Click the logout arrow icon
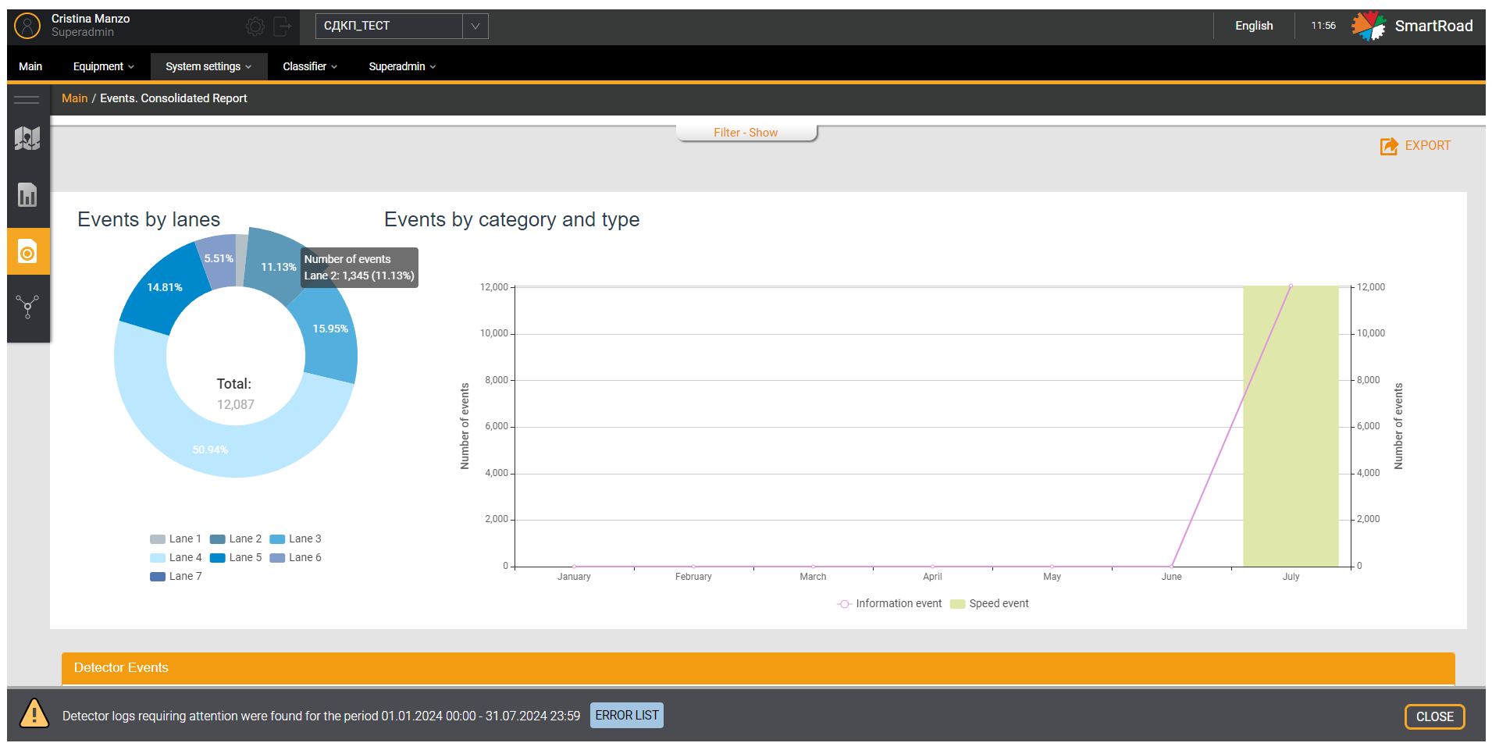Image resolution: width=1492 pixels, height=750 pixels. (283, 27)
